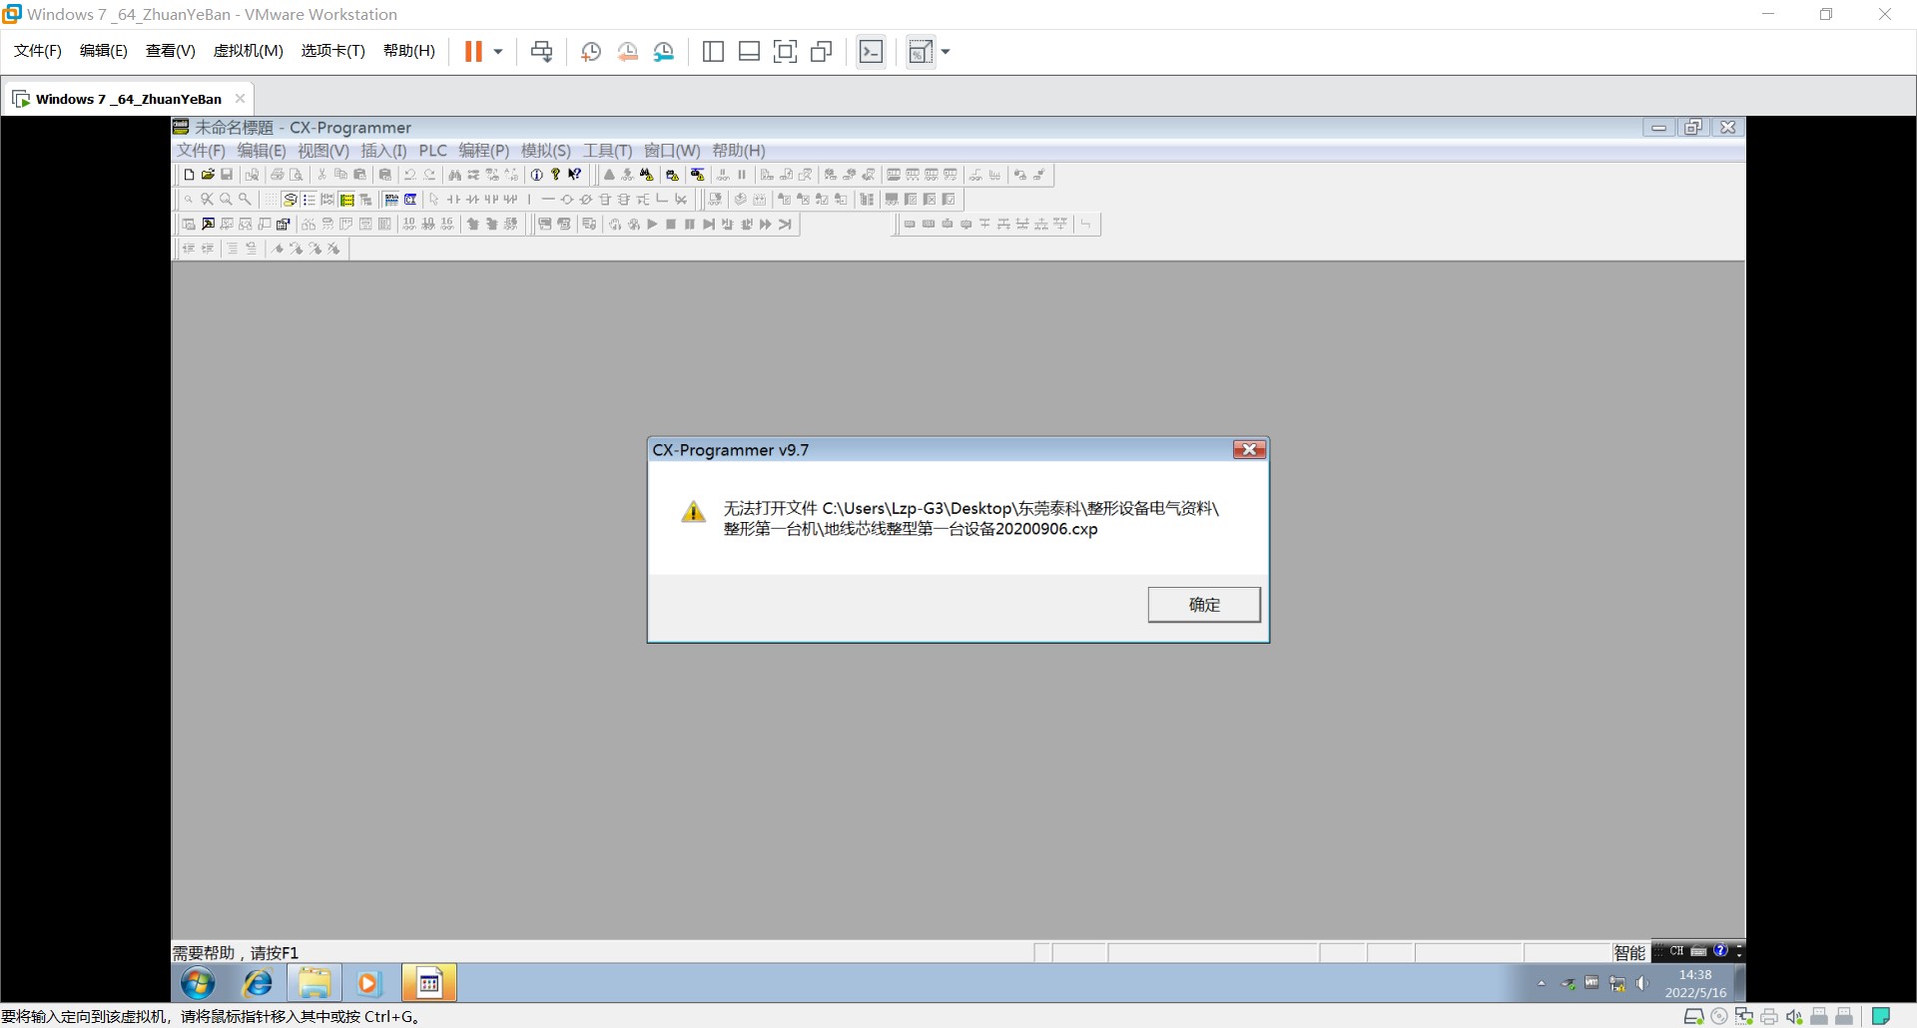
Task: Click the VMware snapshot manager wrench-clock icon
Action: tap(664, 52)
